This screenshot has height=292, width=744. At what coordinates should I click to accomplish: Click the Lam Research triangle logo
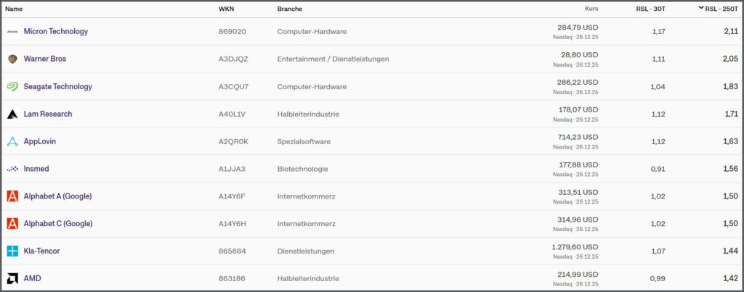[x=12, y=114]
